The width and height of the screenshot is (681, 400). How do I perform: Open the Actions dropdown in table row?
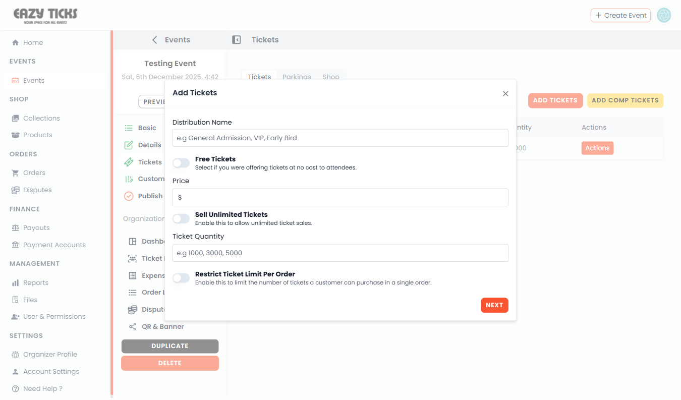(x=597, y=148)
